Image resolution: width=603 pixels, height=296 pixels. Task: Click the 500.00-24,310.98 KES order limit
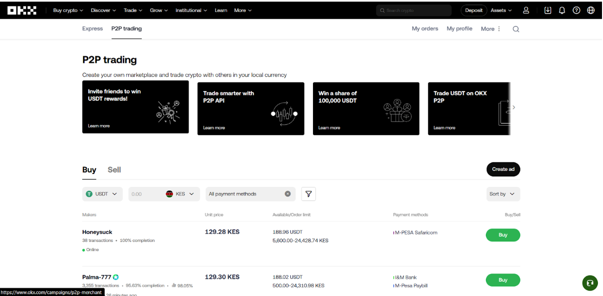point(298,285)
